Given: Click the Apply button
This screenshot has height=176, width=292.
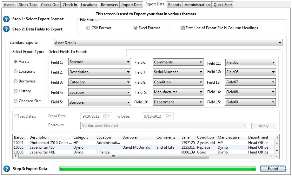Looking at the screenshot, I should pyautogui.click(x=263, y=126).
